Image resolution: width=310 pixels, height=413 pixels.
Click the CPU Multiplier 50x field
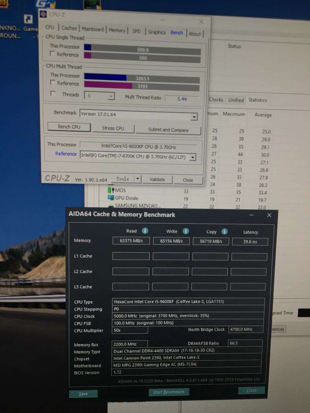pos(130,330)
